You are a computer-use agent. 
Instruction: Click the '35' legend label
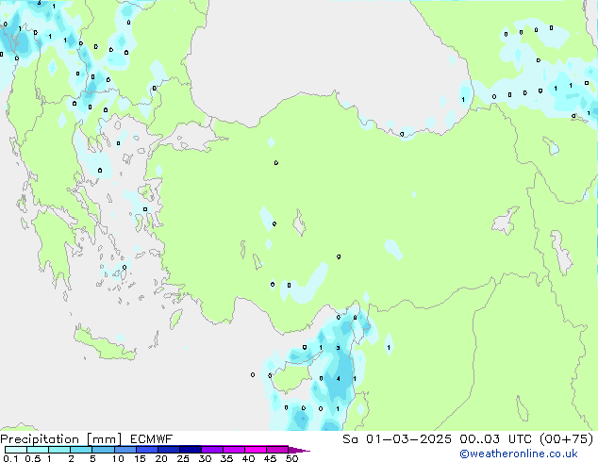226,458
